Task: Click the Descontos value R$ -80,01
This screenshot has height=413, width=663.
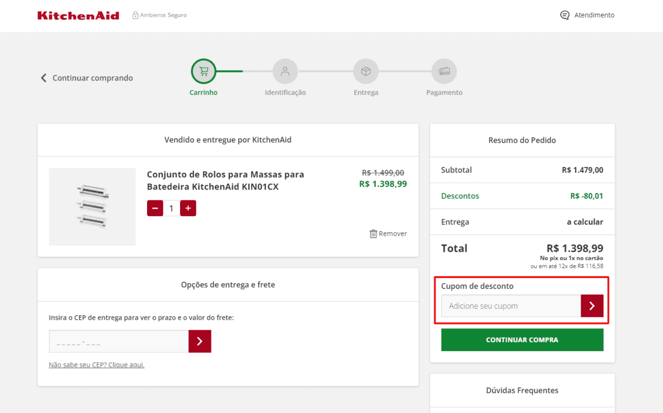Action: click(587, 196)
